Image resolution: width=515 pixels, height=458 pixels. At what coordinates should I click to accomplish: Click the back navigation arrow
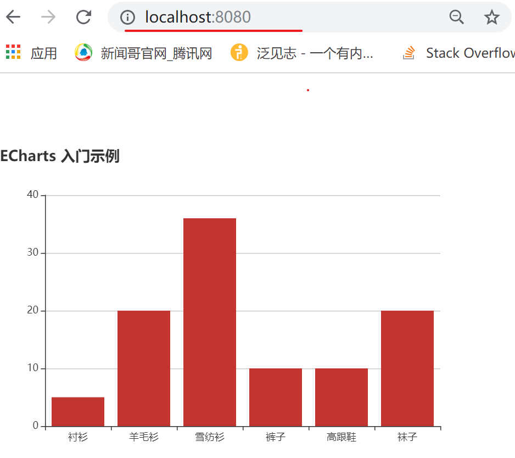[13, 16]
